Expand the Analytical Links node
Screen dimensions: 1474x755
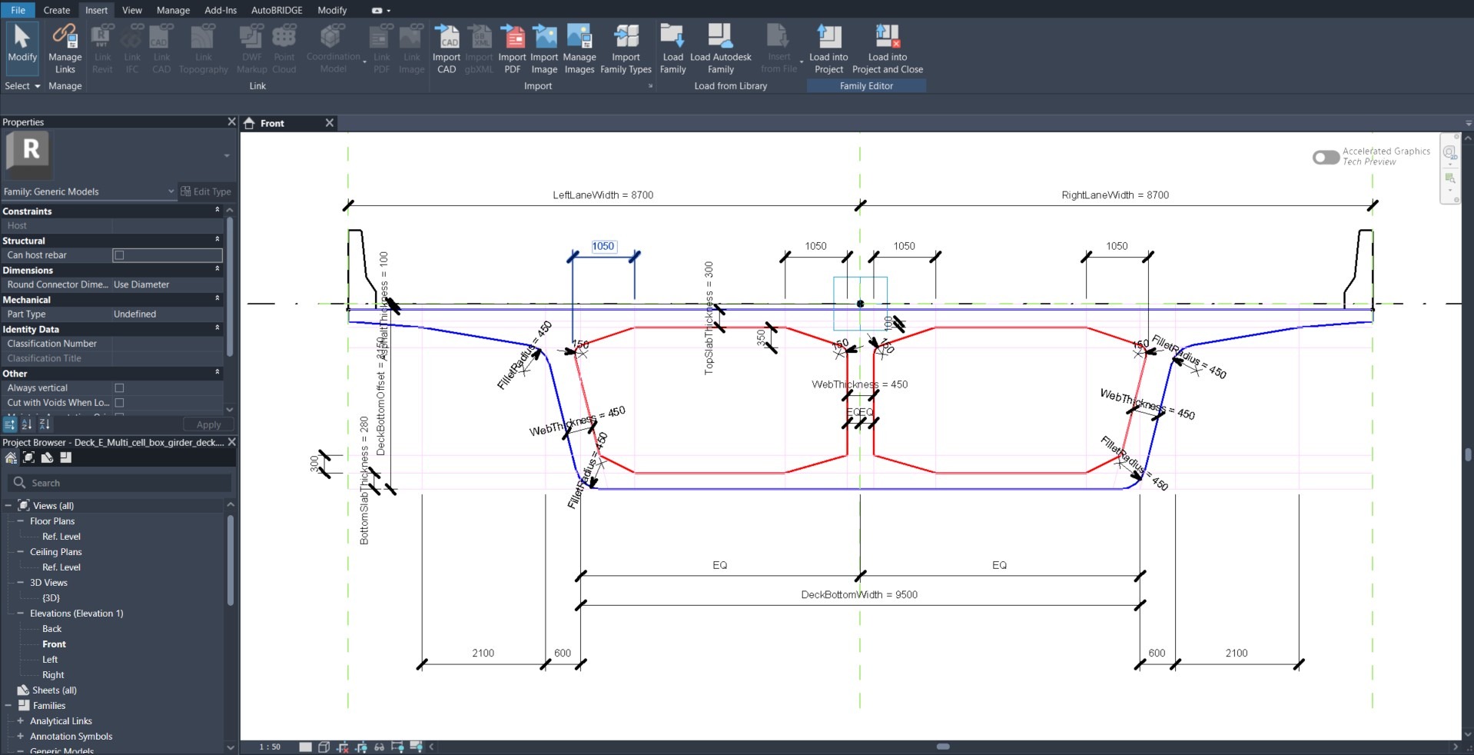pos(21,721)
